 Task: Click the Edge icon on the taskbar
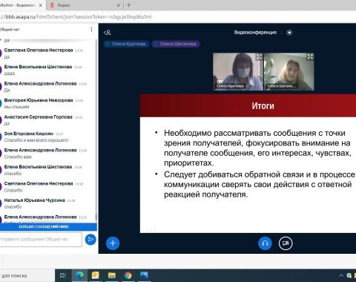[x=79, y=275]
